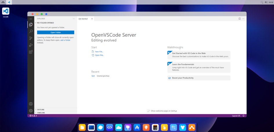Viewport: 274px width, 132px height.
Task: Click VS Code icon in top panel
Action: pos(9,2)
